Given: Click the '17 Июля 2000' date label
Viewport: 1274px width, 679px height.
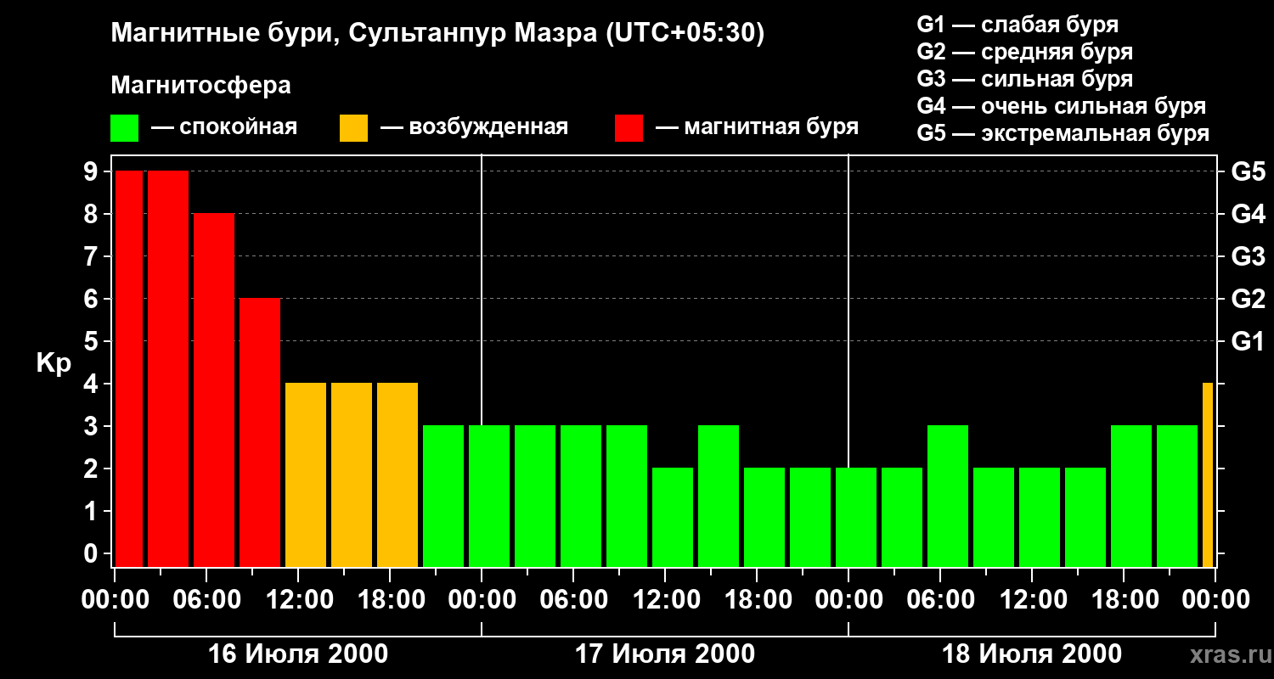Looking at the screenshot, I should click(665, 654).
